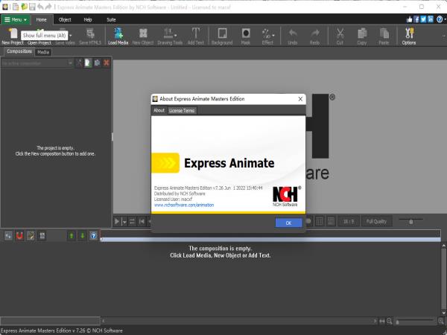Open the www.nchsoftware.com/animation link

(184, 205)
